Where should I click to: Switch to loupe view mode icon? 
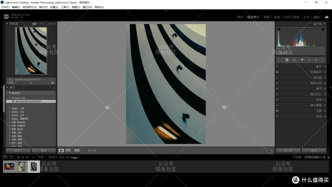coord(61,151)
